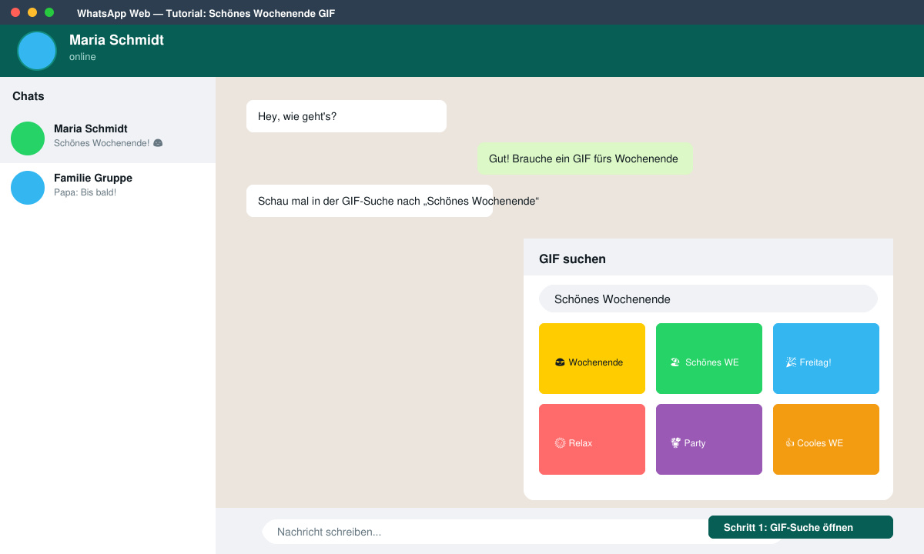Viewport: 924px width, 554px height.
Task: Pick the red Relax GIF
Action: click(592, 439)
